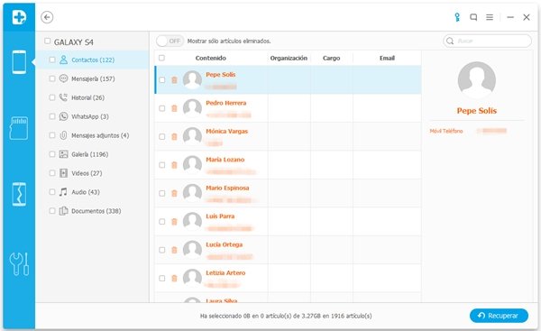541x331 pixels.
Task: Open the registration key icon
Action: [x=457, y=17]
